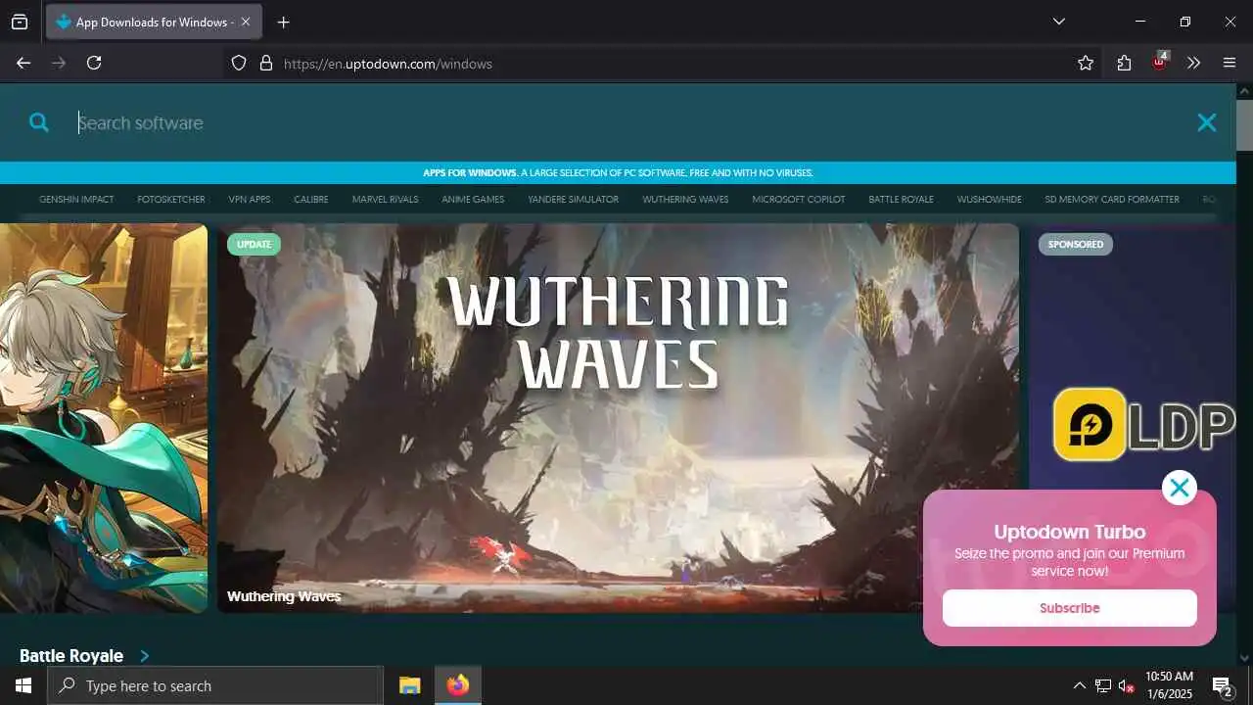This screenshot has height=705, width=1253.
Task: Open the Windows Start menu
Action: [x=23, y=685]
